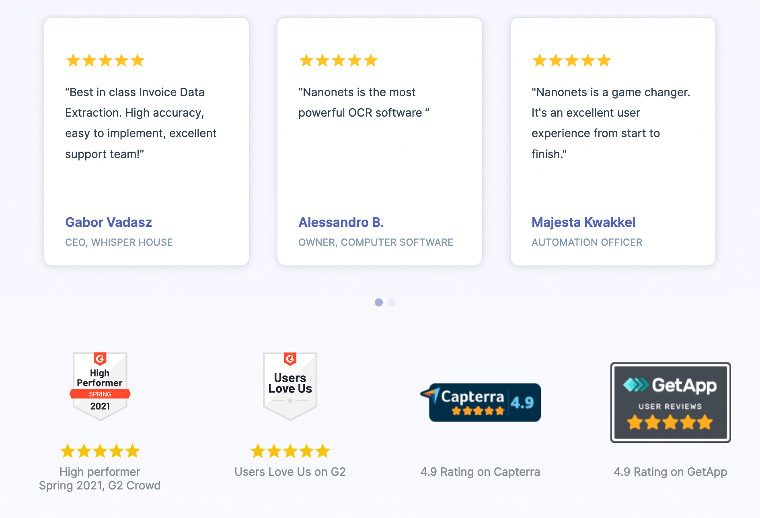The image size is (760, 518).
Task: Click the G2 High Performer Spring 2021 badge
Action: (100, 386)
